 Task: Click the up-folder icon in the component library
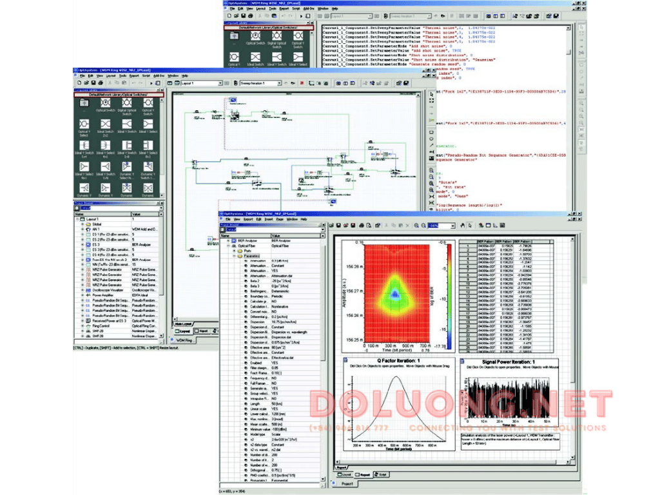tap(84, 103)
